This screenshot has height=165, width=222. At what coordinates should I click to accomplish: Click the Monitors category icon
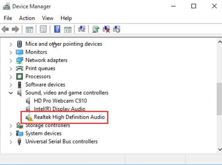coord(19,52)
